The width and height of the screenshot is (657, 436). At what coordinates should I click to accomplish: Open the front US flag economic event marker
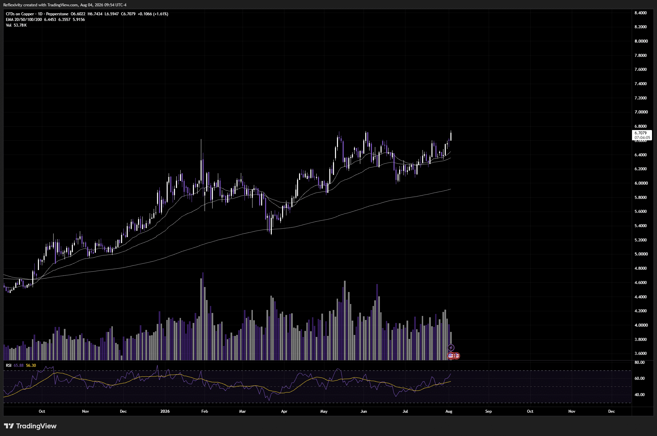tap(451, 356)
